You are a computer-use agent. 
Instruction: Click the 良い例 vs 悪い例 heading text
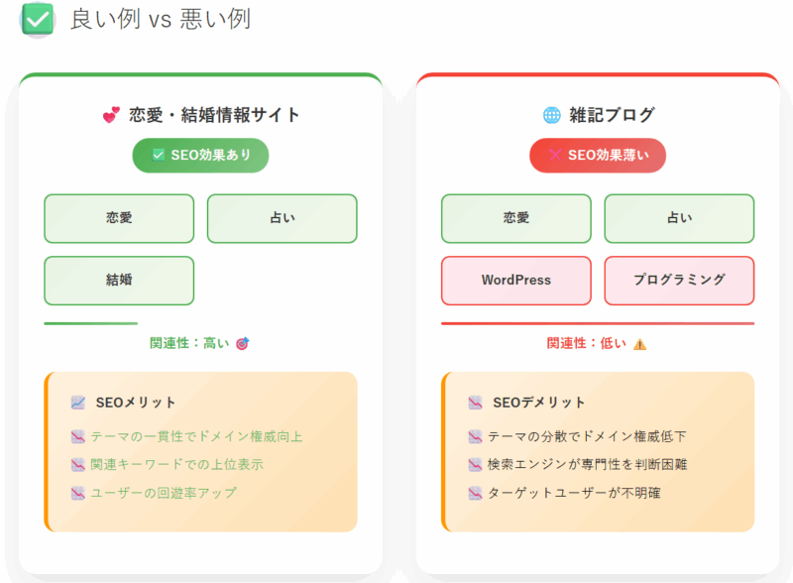[x=160, y=20]
